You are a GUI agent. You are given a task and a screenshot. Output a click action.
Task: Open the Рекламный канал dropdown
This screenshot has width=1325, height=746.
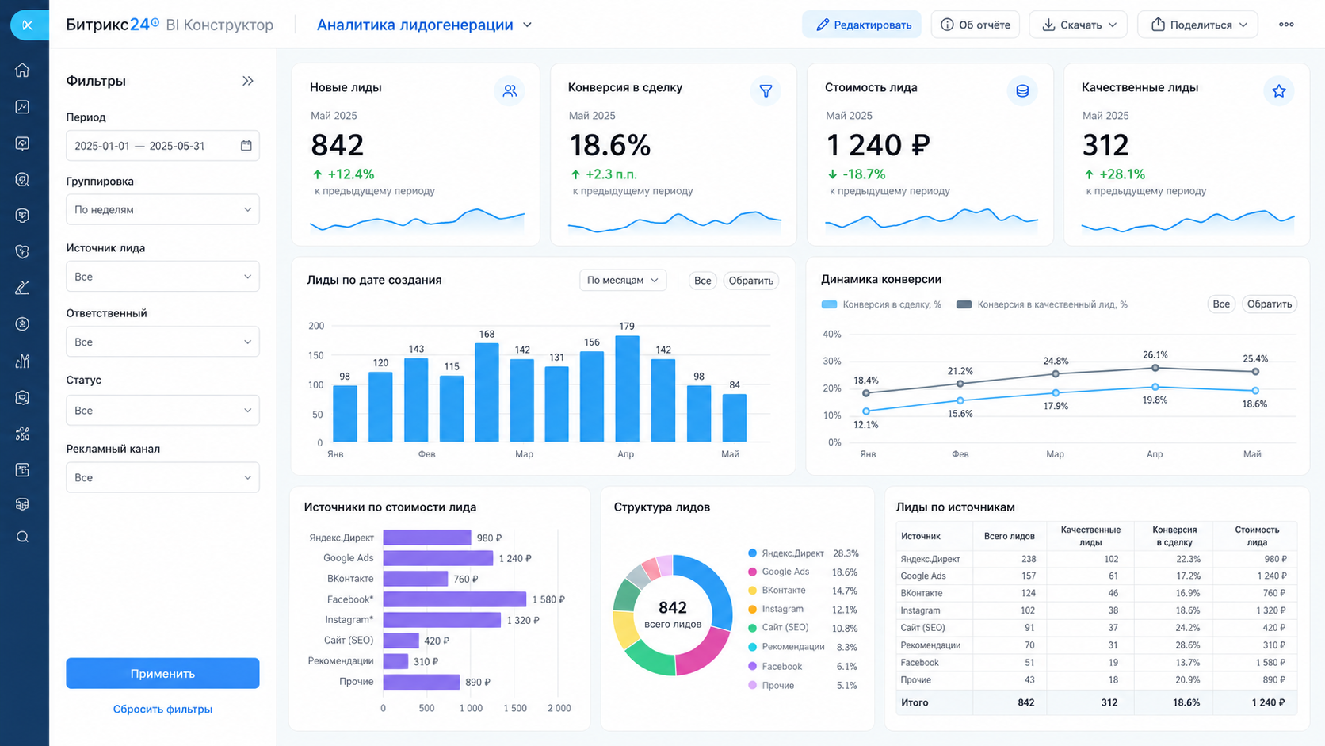pos(162,477)
